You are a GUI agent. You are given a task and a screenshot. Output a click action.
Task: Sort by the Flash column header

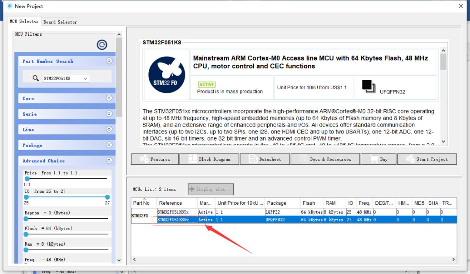tap(312, 203)
